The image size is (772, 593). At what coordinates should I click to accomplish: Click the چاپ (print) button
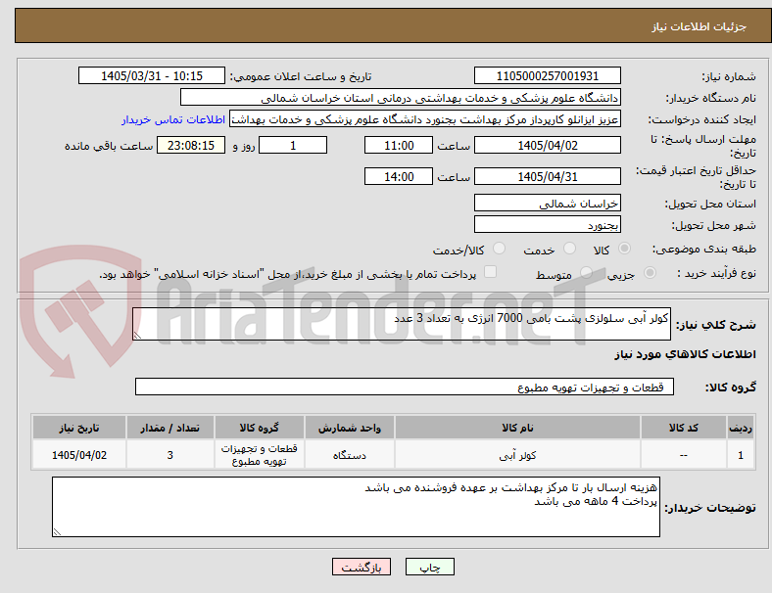coord(429,567)
